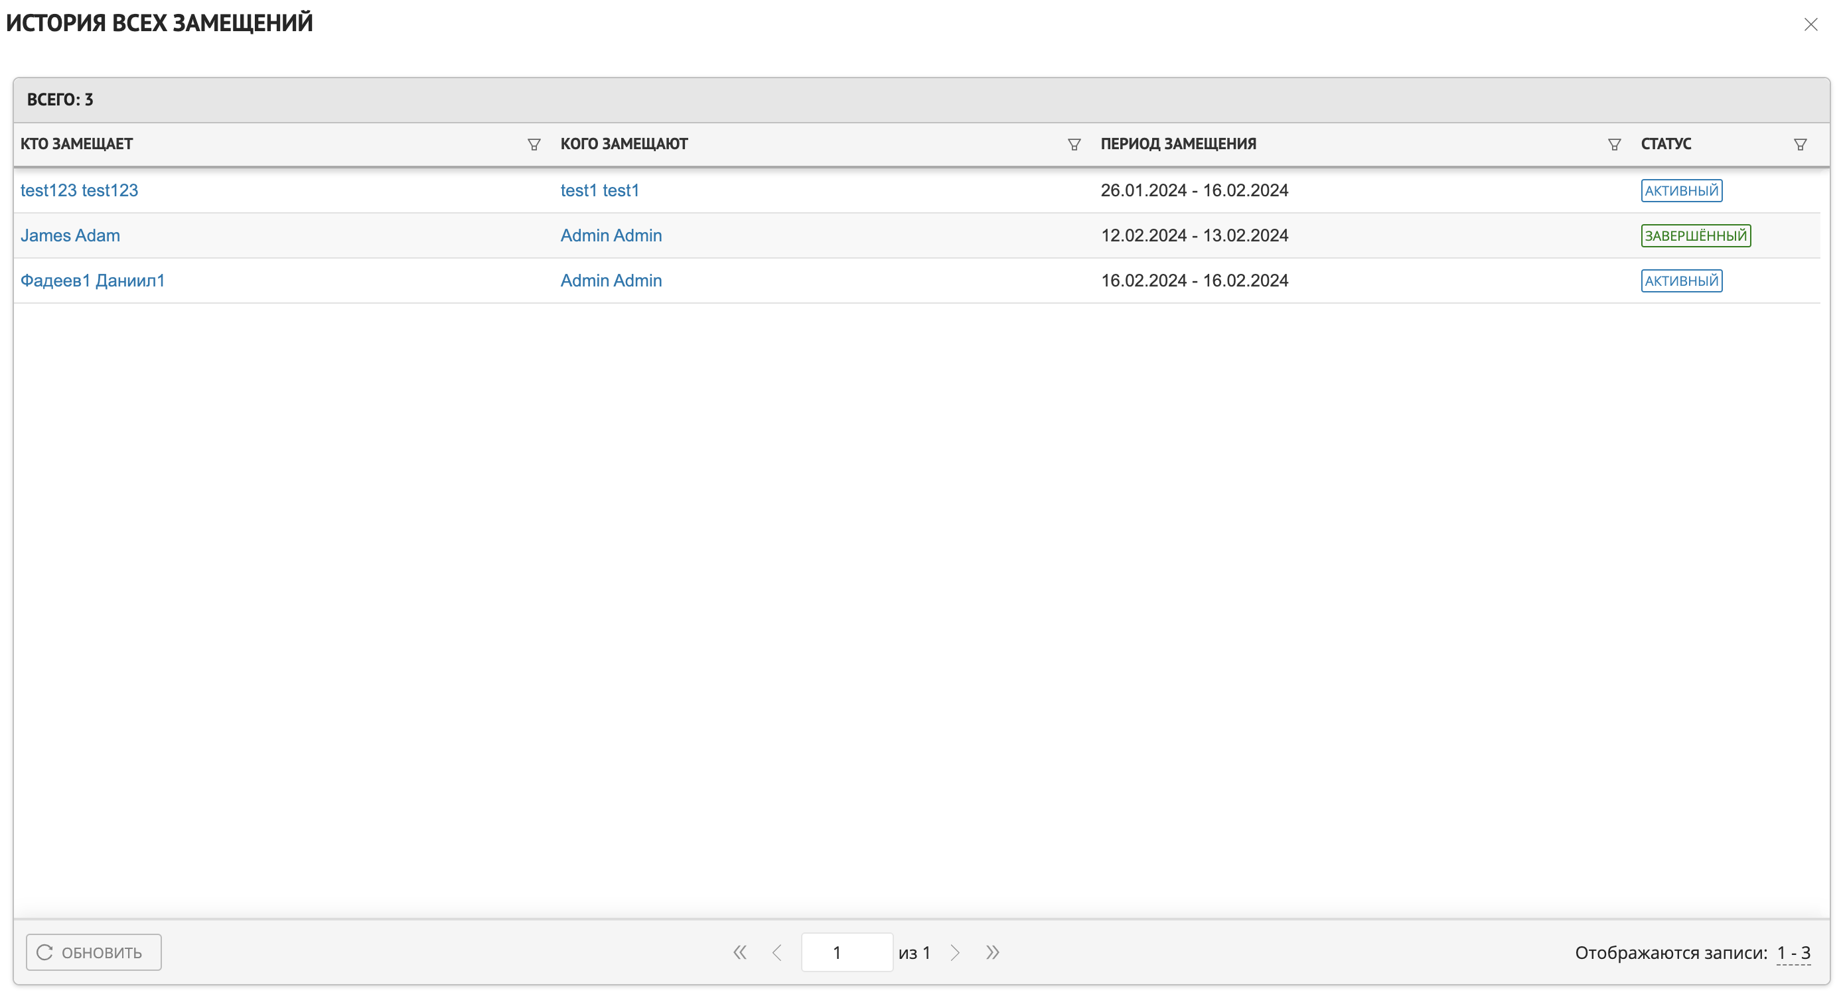
Task: Sort by Период замещения column header
Action: pyautogui.click(x=1178, y=143)
